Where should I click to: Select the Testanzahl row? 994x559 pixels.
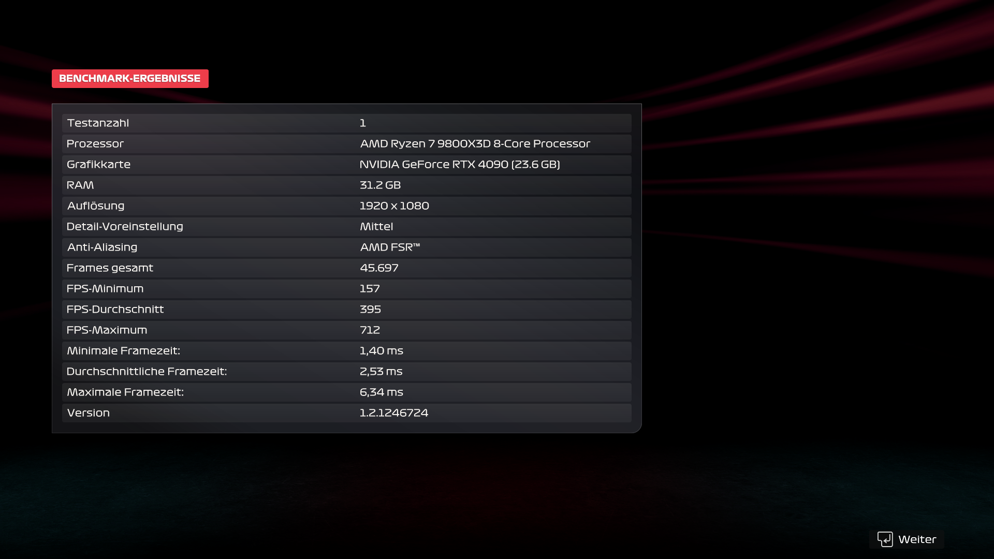click(x=346, y=123)
